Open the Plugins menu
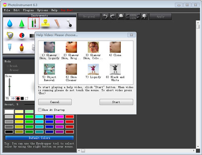 tap(28, 10)
